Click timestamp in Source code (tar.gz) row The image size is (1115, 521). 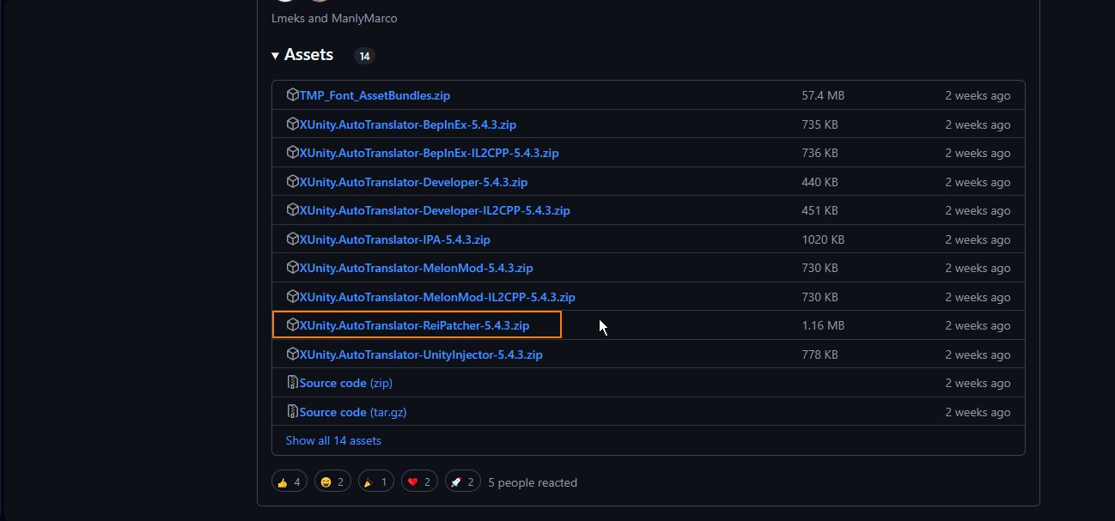[x=978, y=412]
